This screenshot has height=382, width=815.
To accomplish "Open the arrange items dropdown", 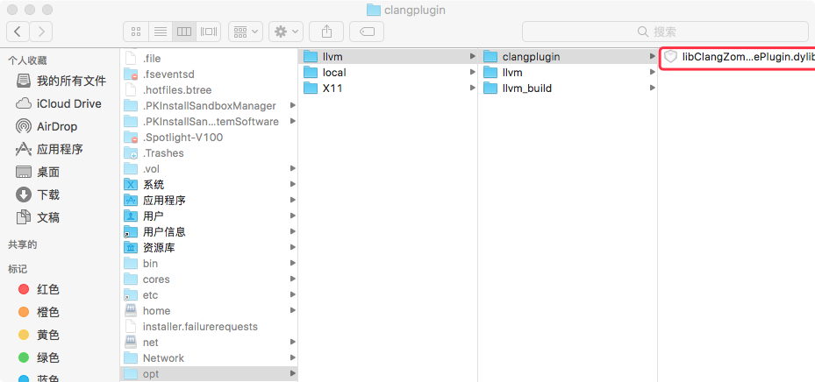I will 246,32.
